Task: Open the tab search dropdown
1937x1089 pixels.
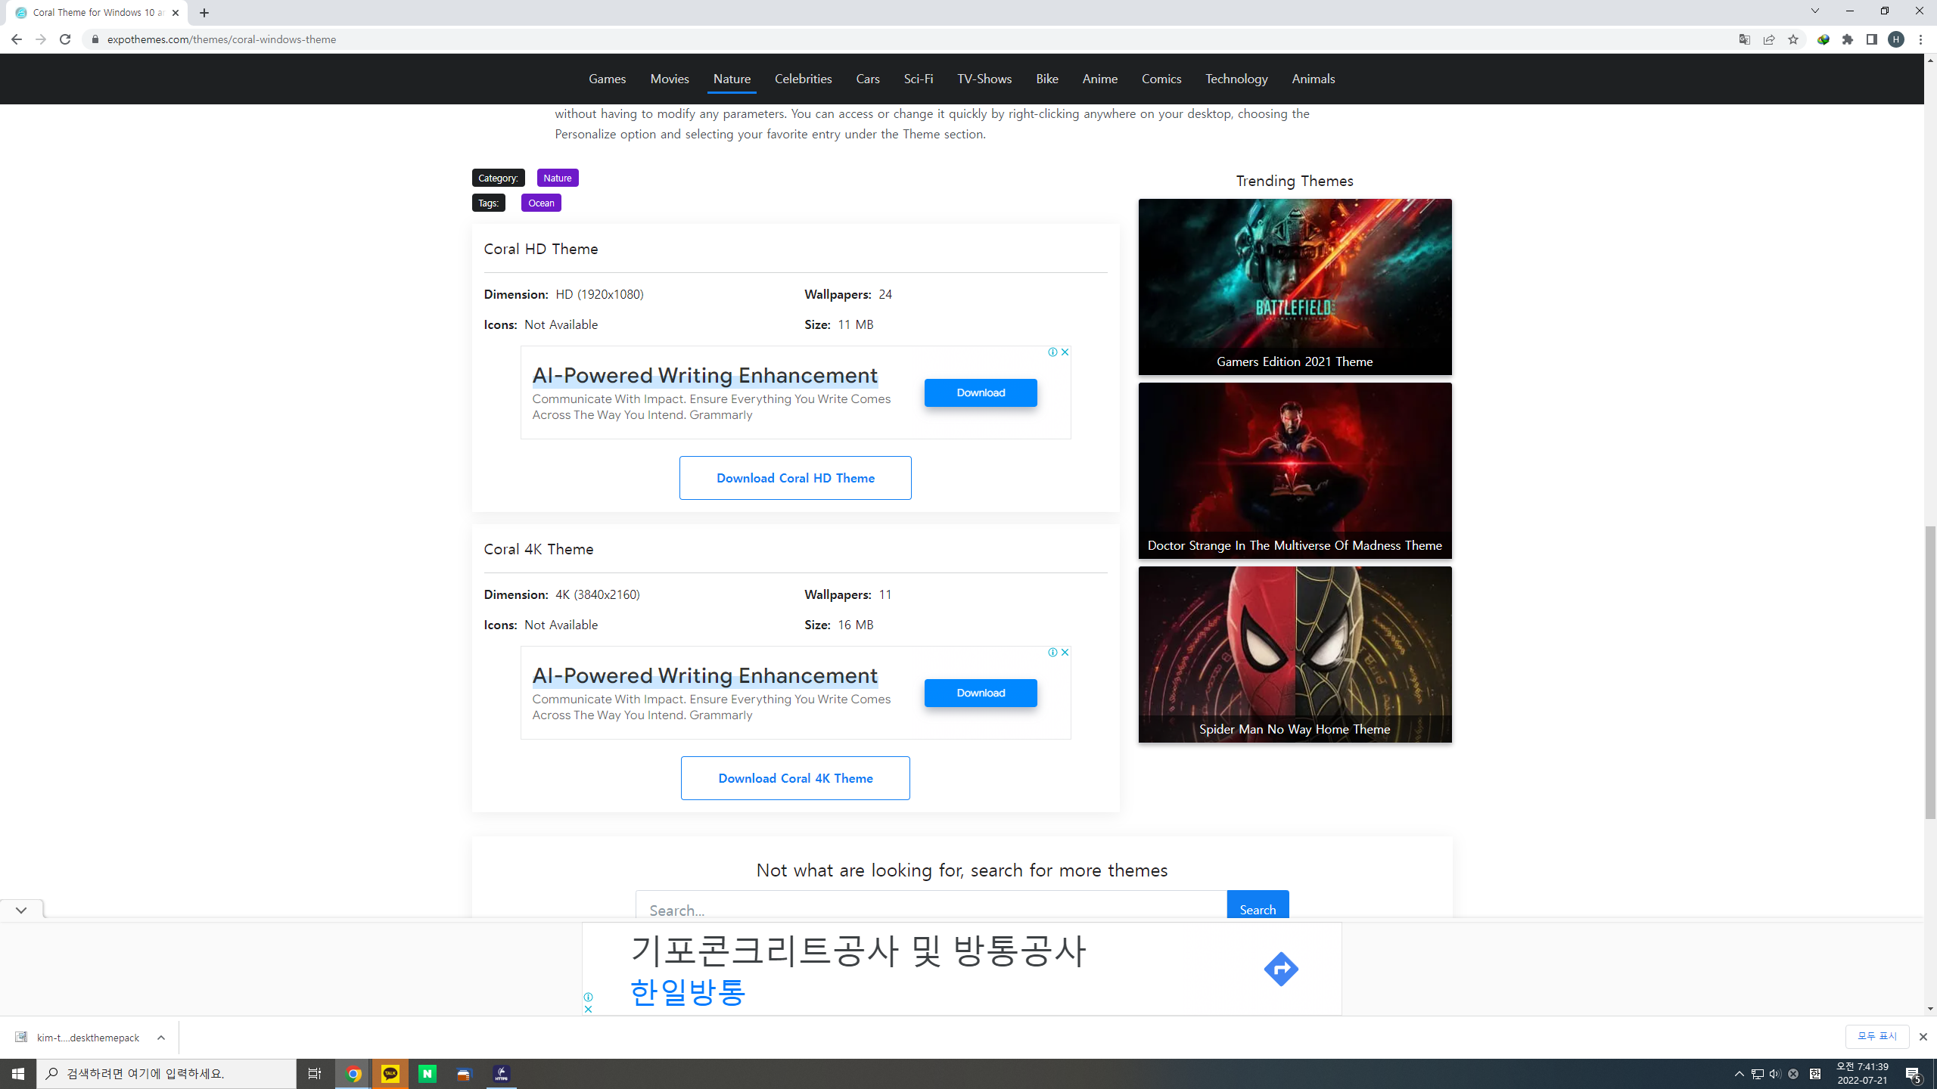Action: [x=1815, y=11]
